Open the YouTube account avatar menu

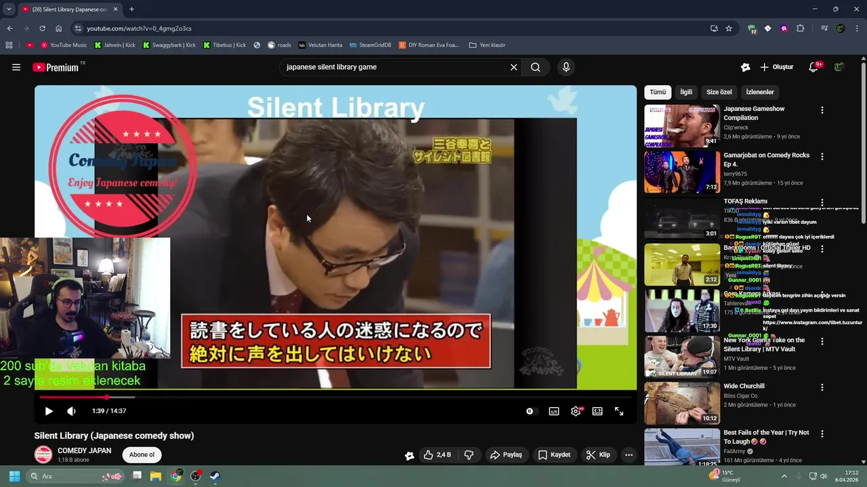pos(839,67)
